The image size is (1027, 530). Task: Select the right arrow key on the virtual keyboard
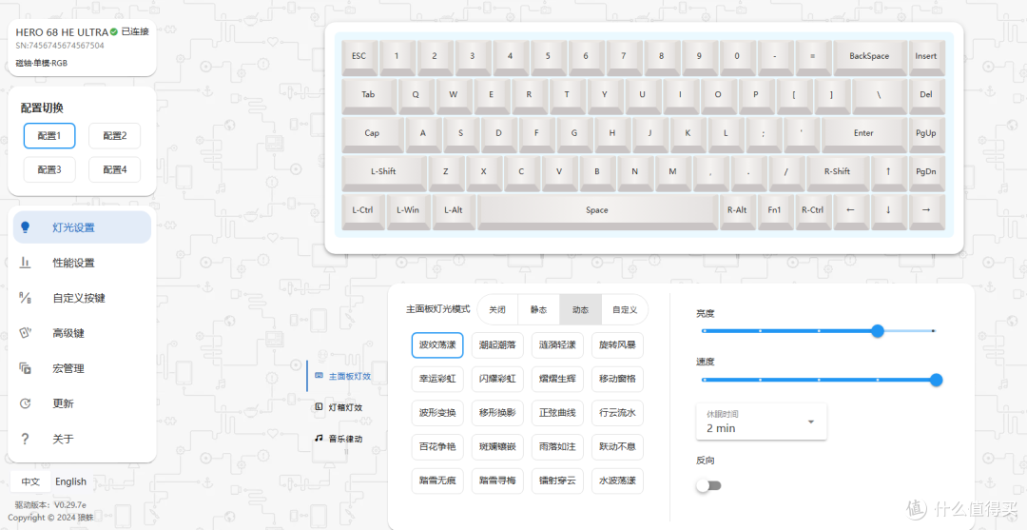pyautogui.click(x=926, y=210)
